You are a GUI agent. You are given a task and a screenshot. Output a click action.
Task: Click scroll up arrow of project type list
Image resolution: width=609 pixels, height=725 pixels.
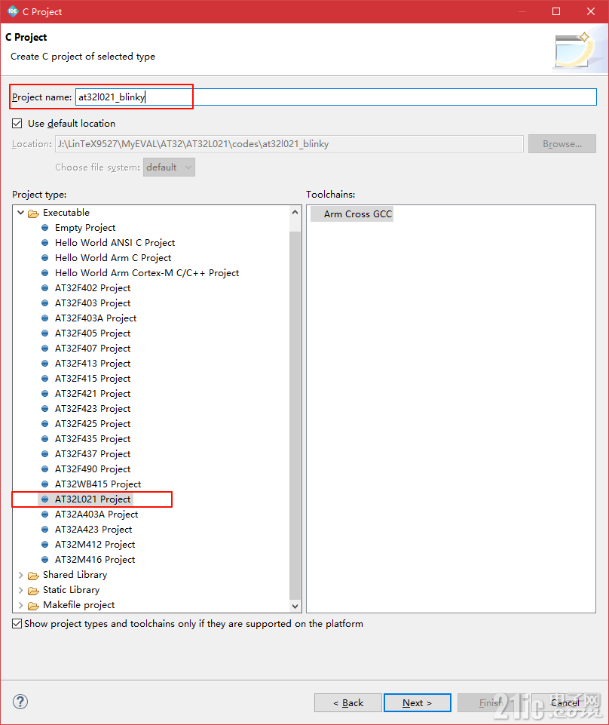pos(295,212)
